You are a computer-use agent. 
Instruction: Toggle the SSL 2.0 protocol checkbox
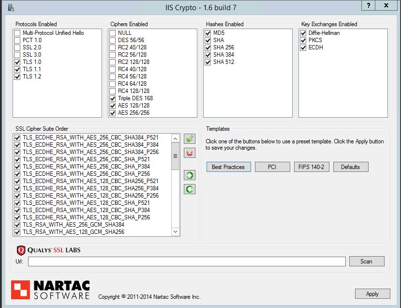coord(17,47)
